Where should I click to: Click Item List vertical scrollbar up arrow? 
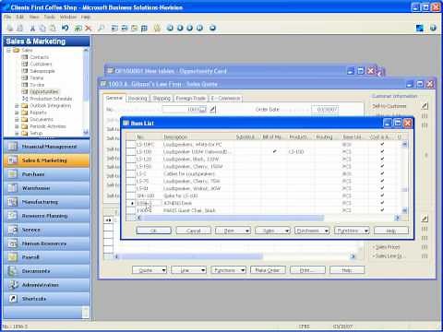click(404, 144)
